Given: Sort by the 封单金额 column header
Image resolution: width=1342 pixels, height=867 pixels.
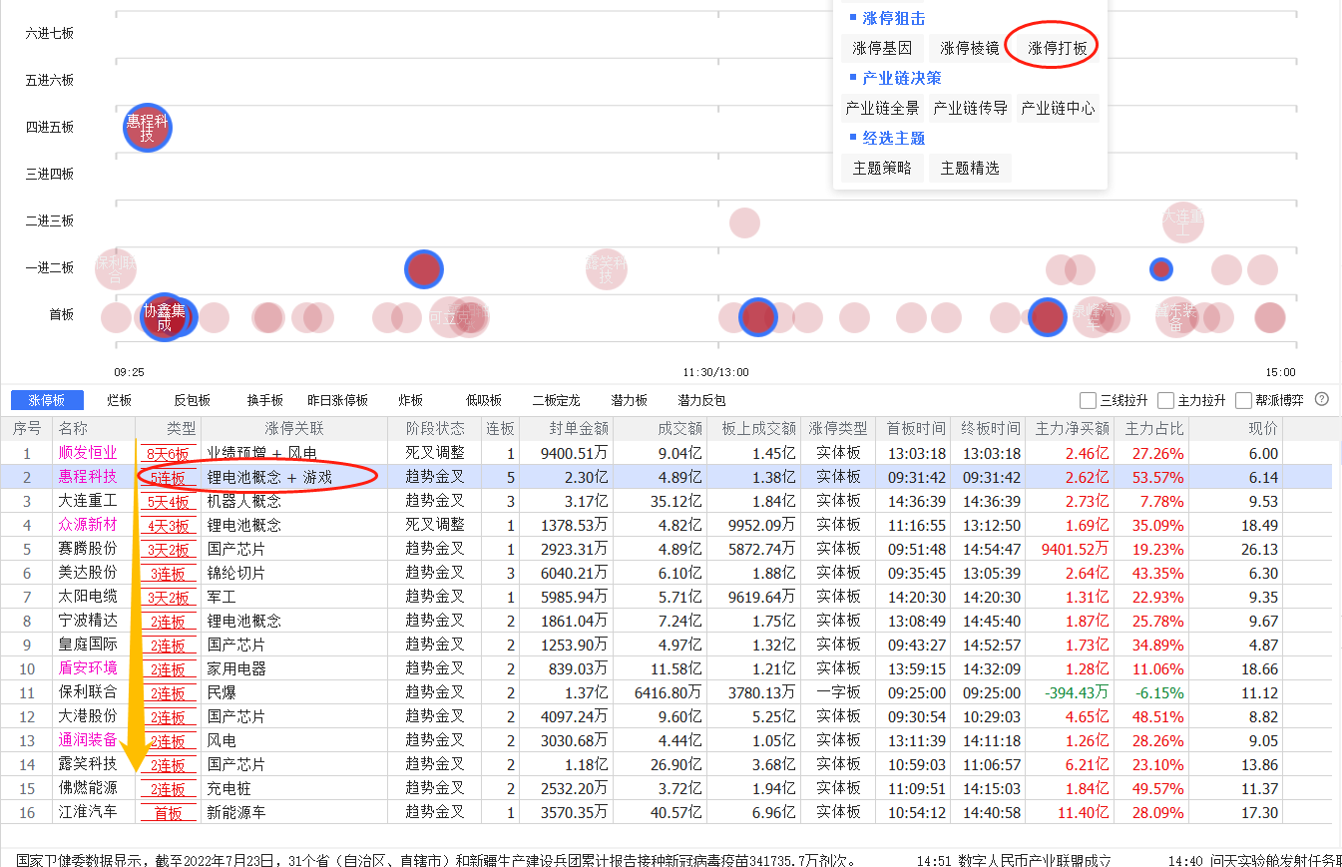Looking at the screenshot, I should (579, 429).
